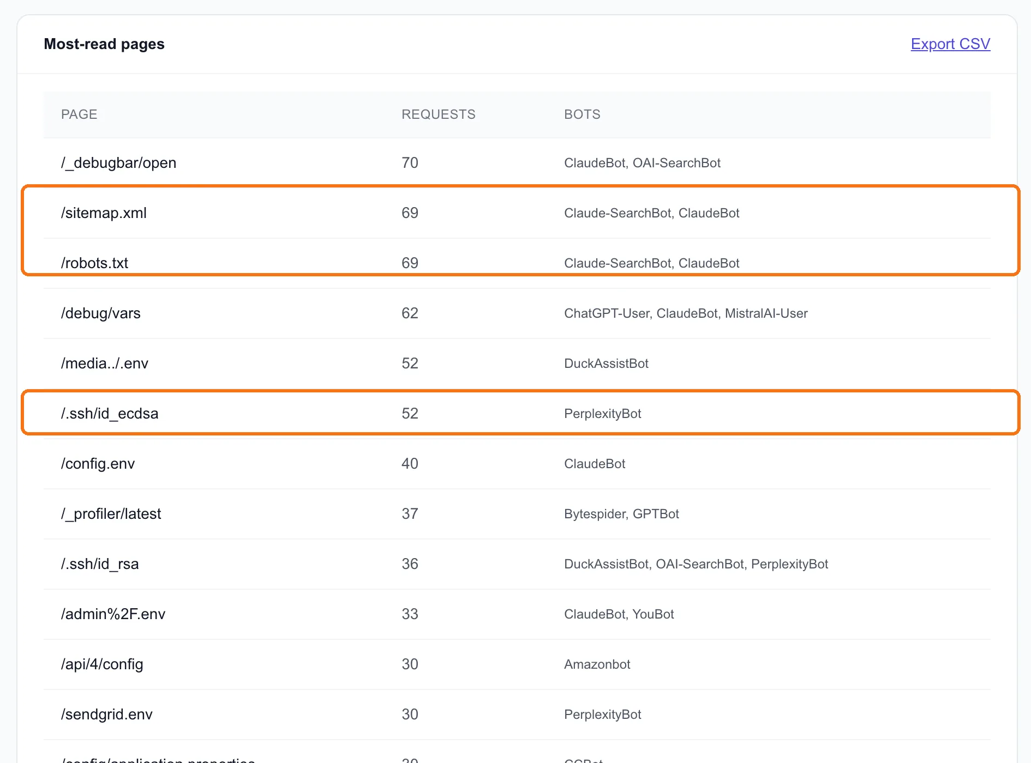Click bots cell in /sitemap.xml row
Image resolution: width=1031 pixels, height=763 pixels.
(652, 213)
